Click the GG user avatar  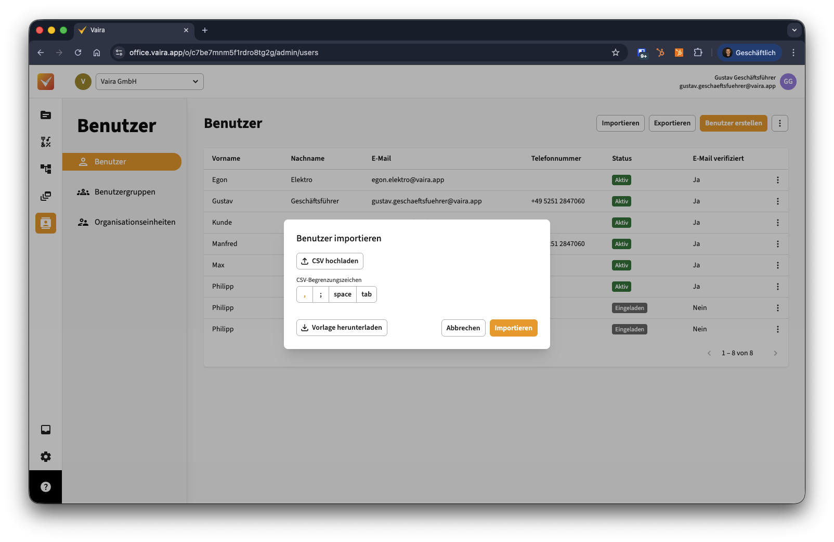tap(788, 82)
